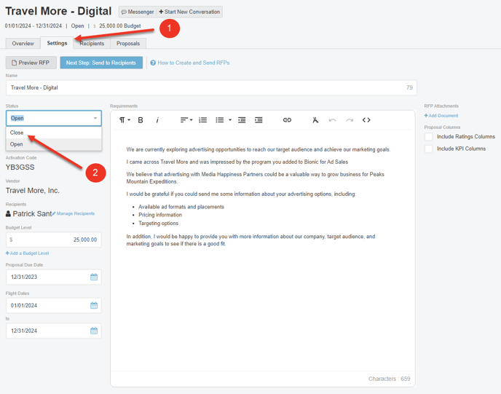The width and height of the screenshot is (501, 394).
Task: Decrease indent in the editor
Action: click(x=242, y=120)
